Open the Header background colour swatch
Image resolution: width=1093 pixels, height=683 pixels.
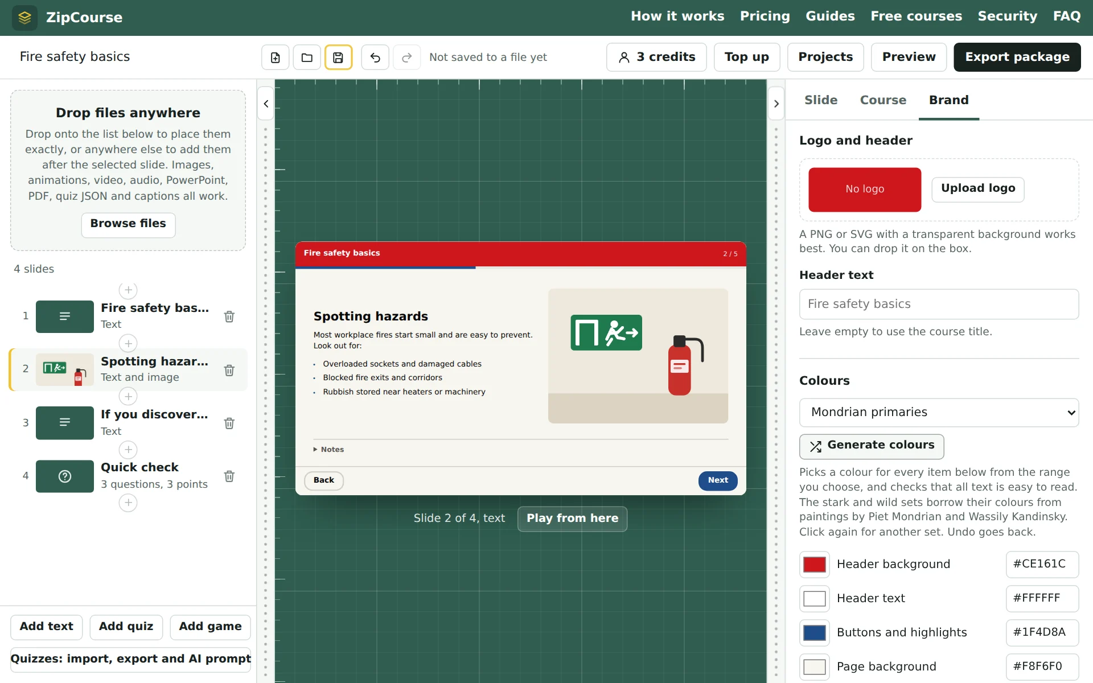[814, 565]
